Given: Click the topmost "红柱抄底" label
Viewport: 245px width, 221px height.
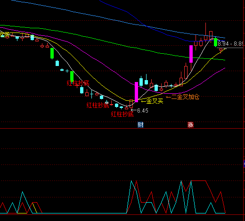Looking at the screenshot, I should tap(78, 83).
